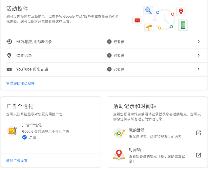Select the YouTube 历史记录 label
Screen dimensions: 208x170
32,69
